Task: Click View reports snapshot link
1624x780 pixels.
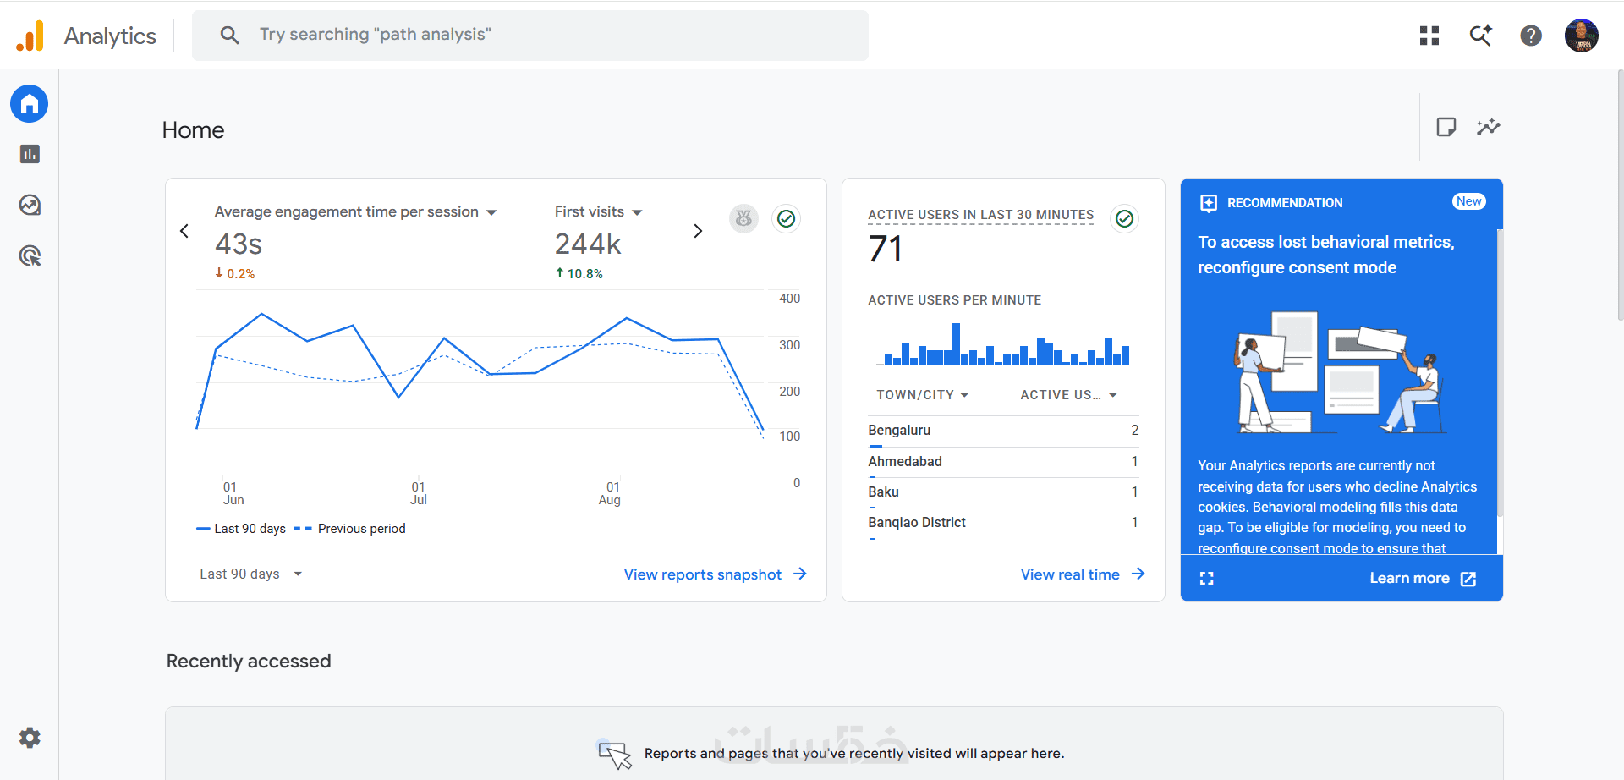Action: [x=716, y=574]
